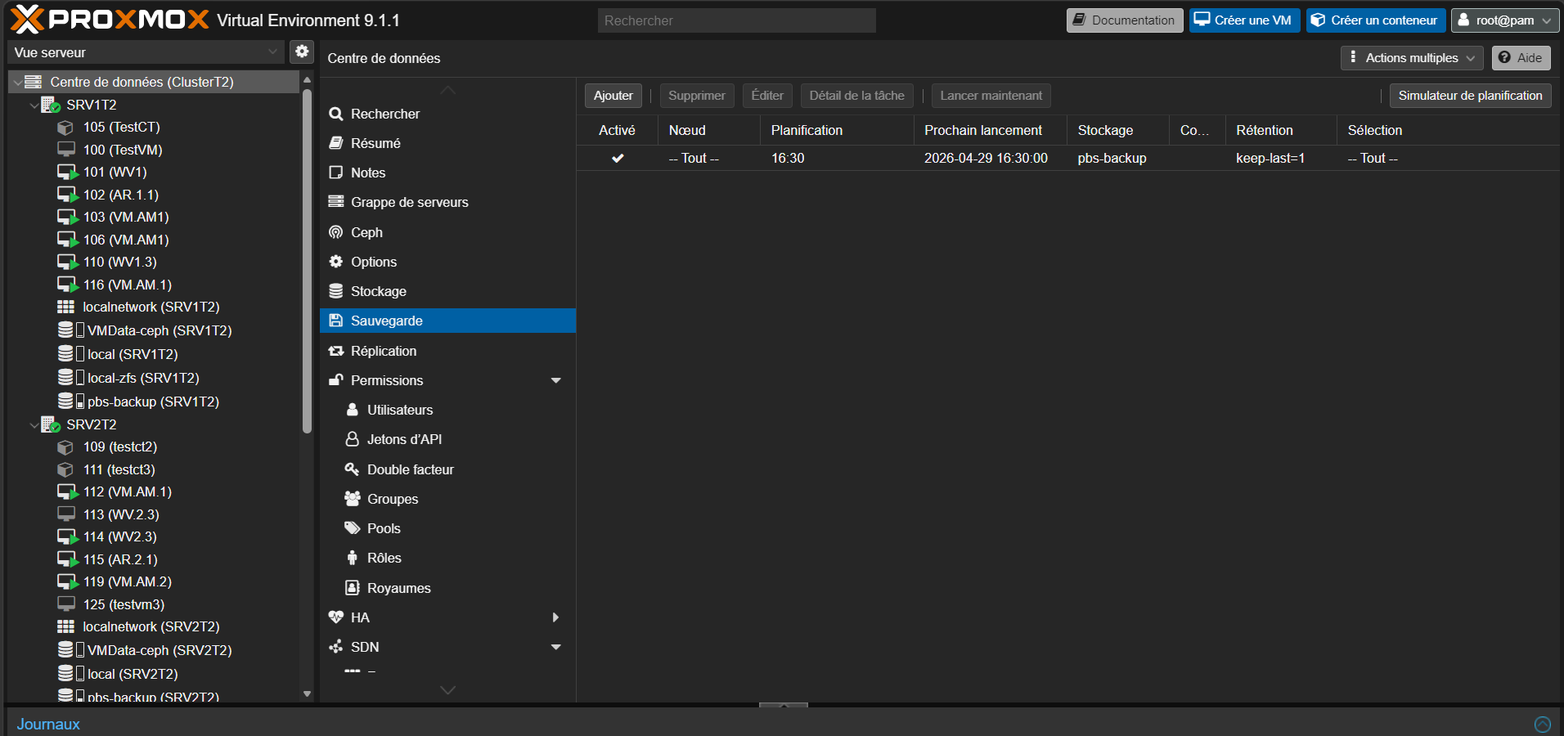Collapse the SRV2T2 node in the tree
The image size is (1564, 736).
(34, 425)
